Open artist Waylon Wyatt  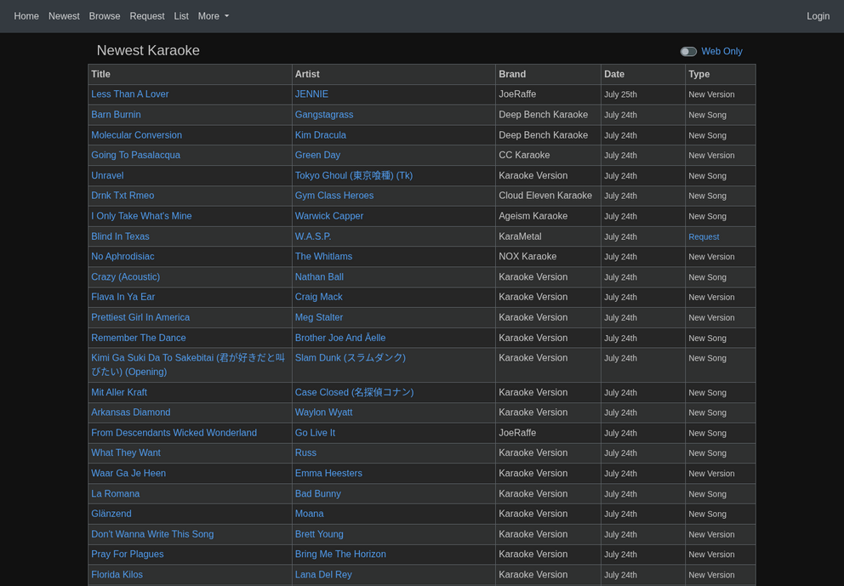click(323, 412)
